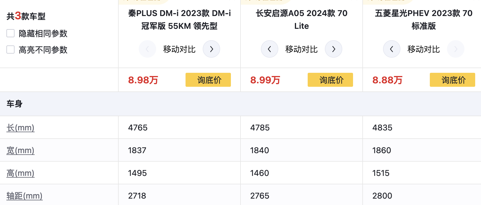Image resolution: width=481 pixels, height=205 pixels.
Task: Click disabled right arrow under 五菱星光PHEV
Action: [x=456, y=49]
